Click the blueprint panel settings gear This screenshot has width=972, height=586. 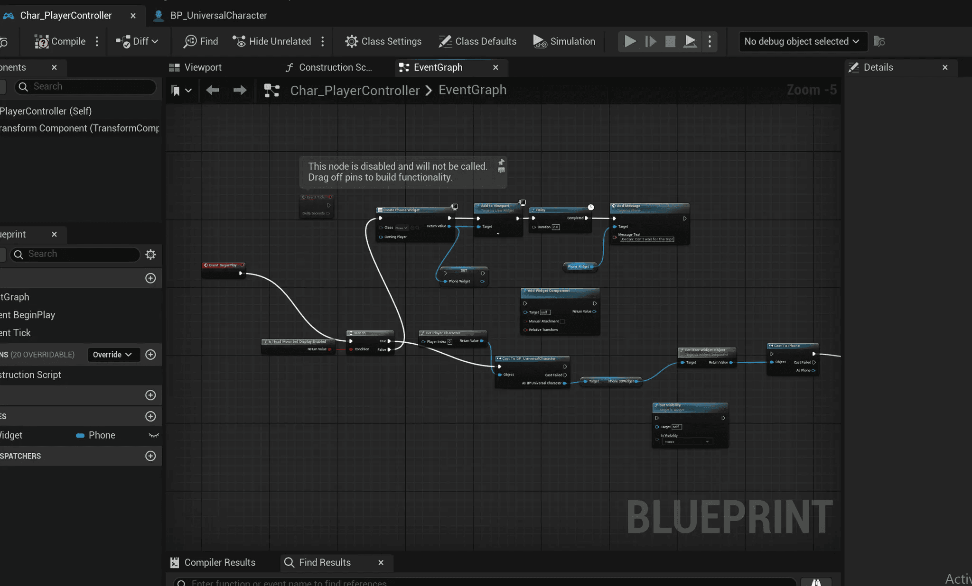coord(150,255)
